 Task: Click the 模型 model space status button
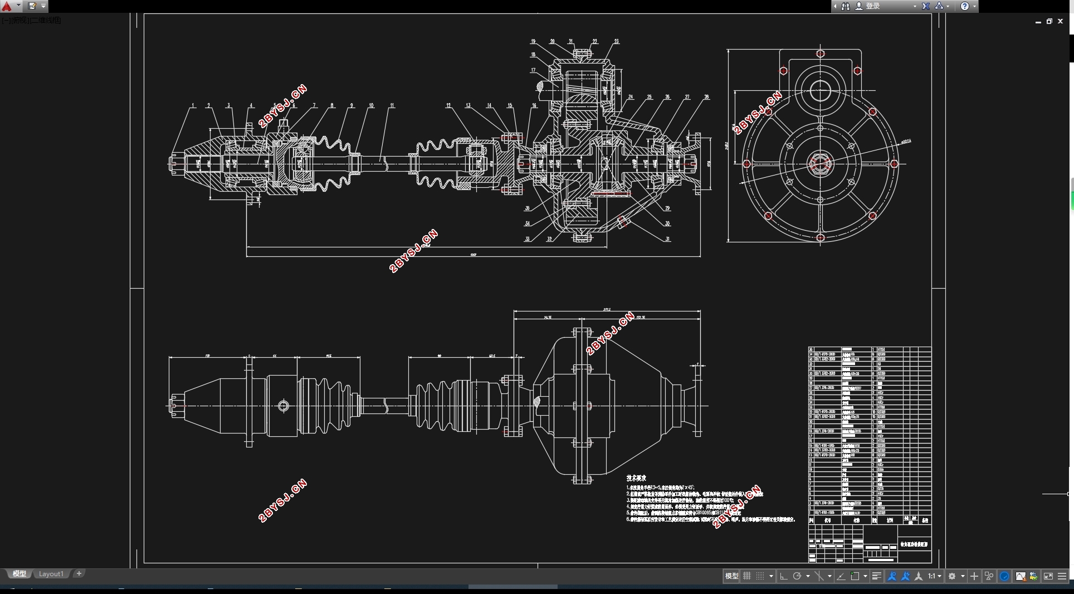(x=731, y=576)
